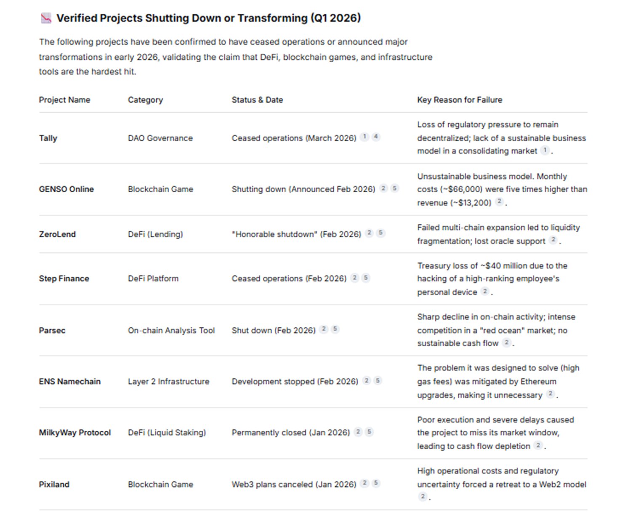This screenshot has height=517, width=617.
Task: Open citation 1 beside Tally's Ceased operations status
Action: click(x=365, y=137)
